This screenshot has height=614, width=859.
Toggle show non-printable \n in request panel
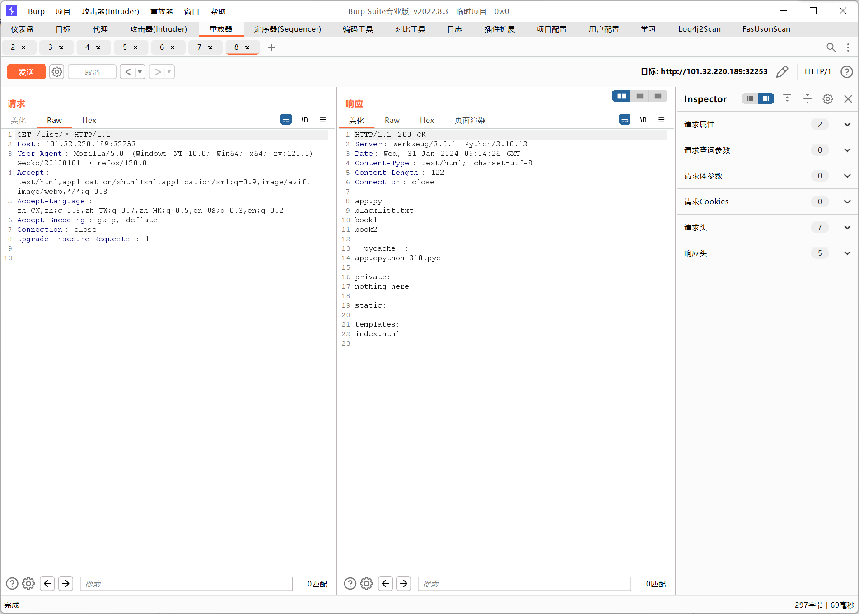click(304, 119)
